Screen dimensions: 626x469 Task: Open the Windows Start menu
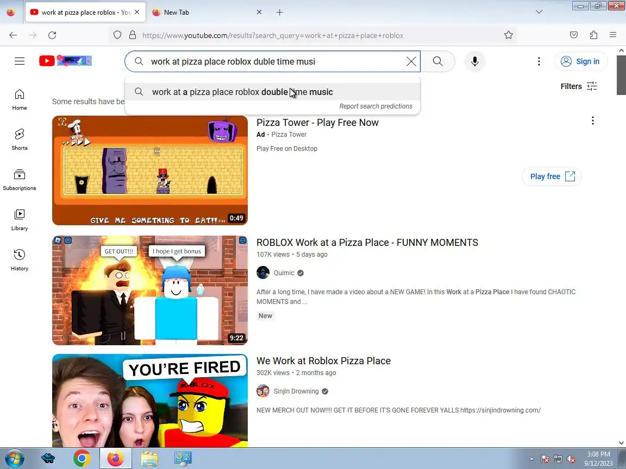point(14,458)
